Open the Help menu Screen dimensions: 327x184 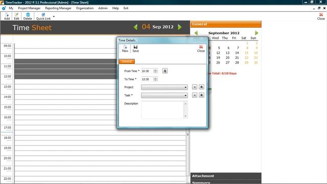pyautogui.click(x=115, y=8)
